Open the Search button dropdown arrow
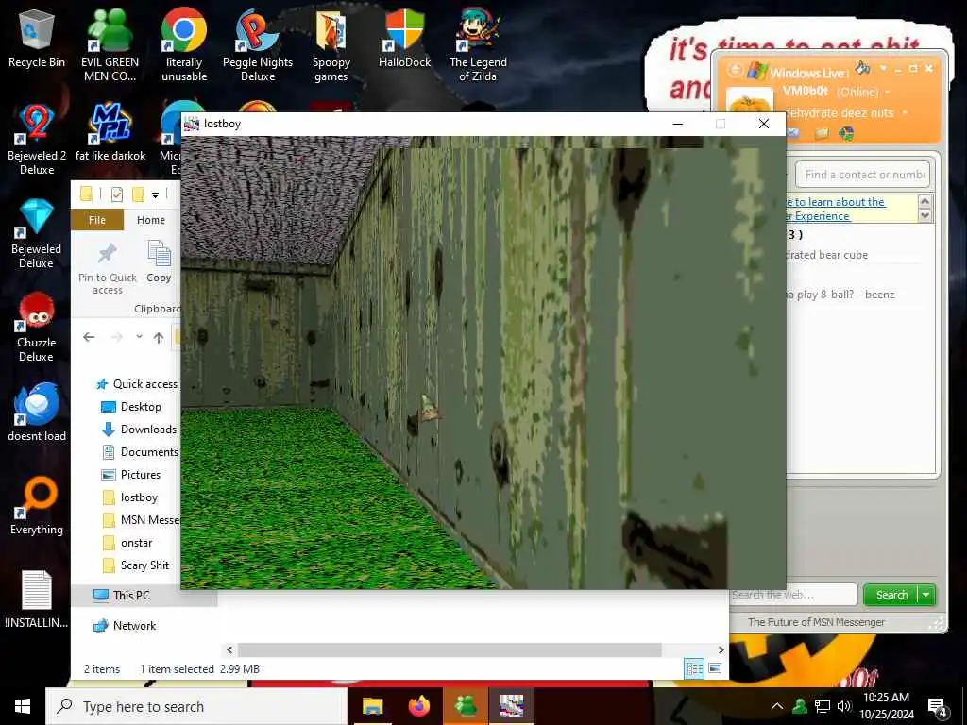The image size is (967, 725). (925, 595)
